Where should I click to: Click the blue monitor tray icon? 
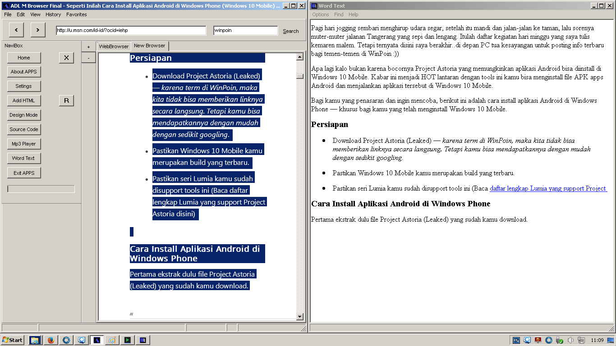527,340
